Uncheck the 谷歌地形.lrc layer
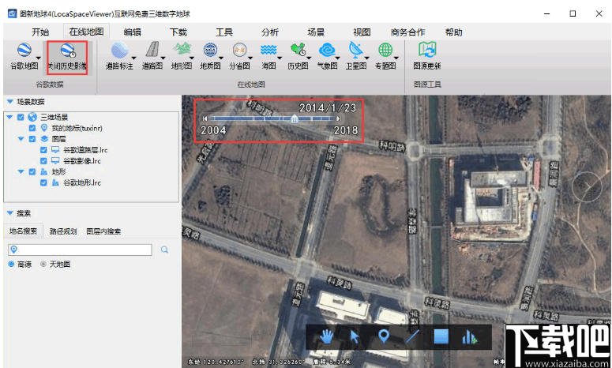The height and width of the screenshot is (368, 612). (x=43, y=182)
